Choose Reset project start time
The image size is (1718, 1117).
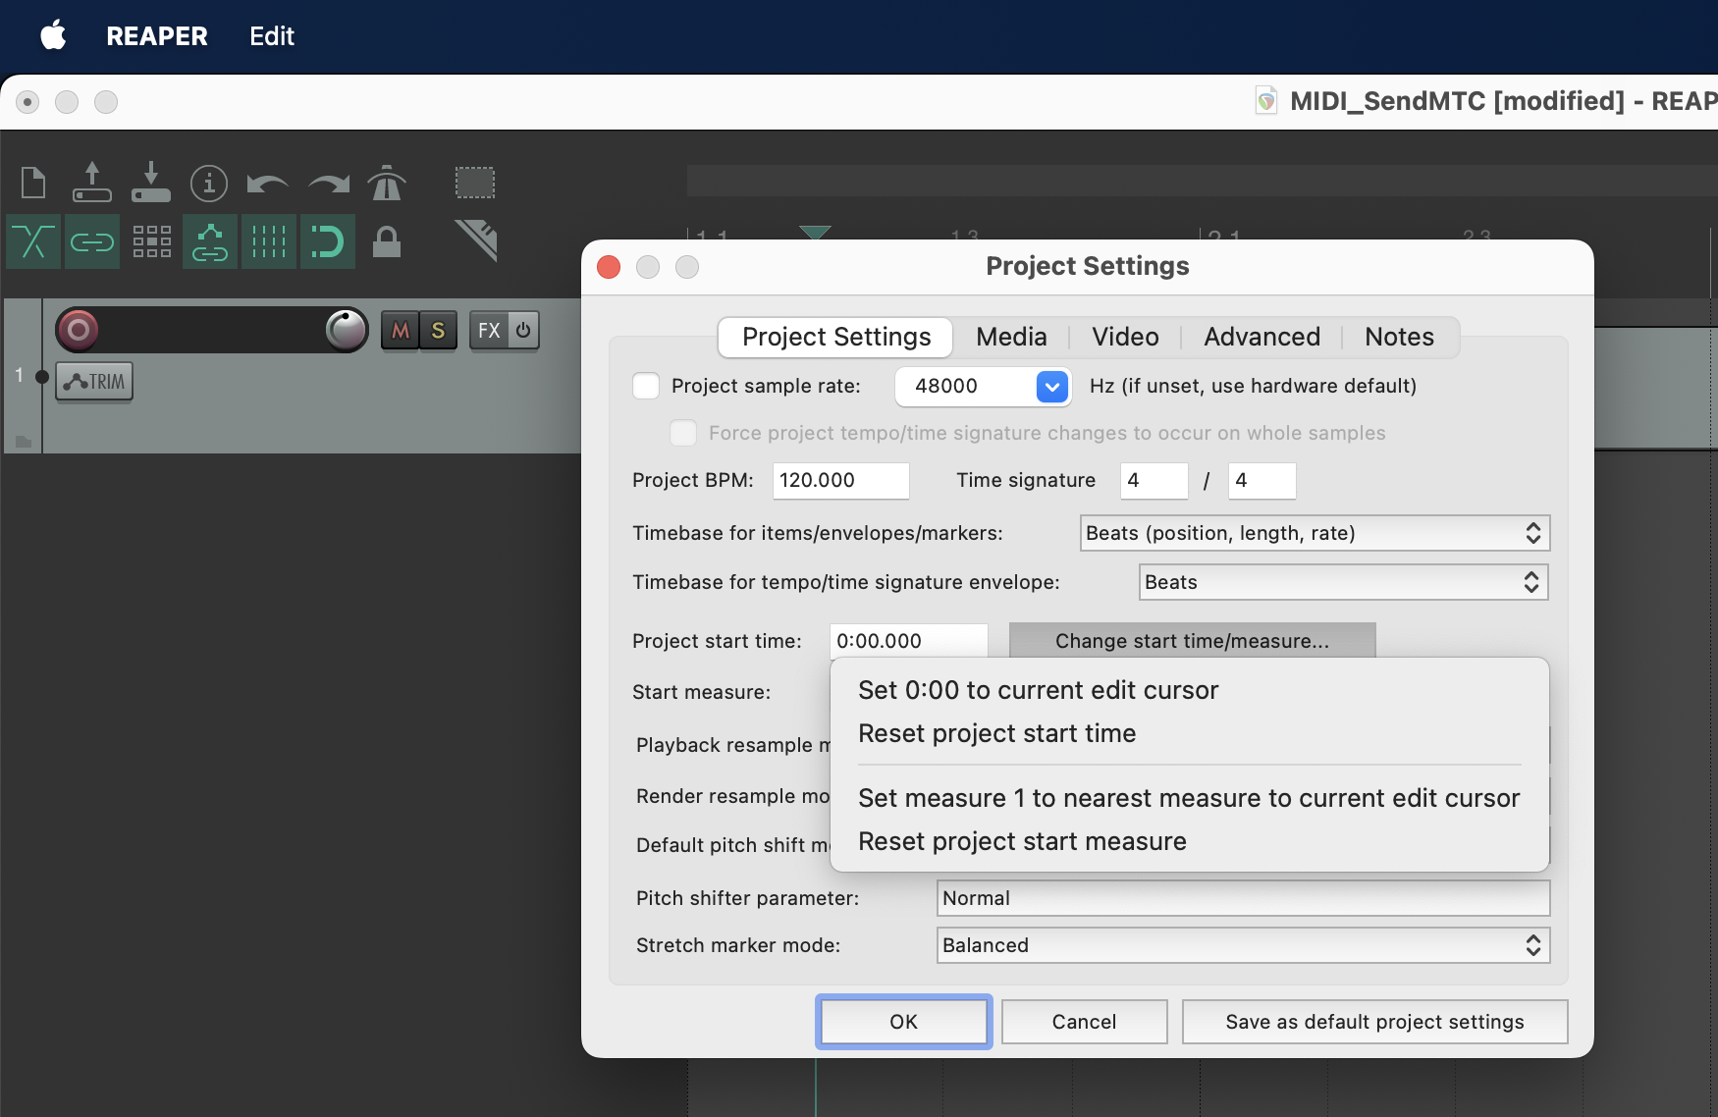click(x=996, y=733)
